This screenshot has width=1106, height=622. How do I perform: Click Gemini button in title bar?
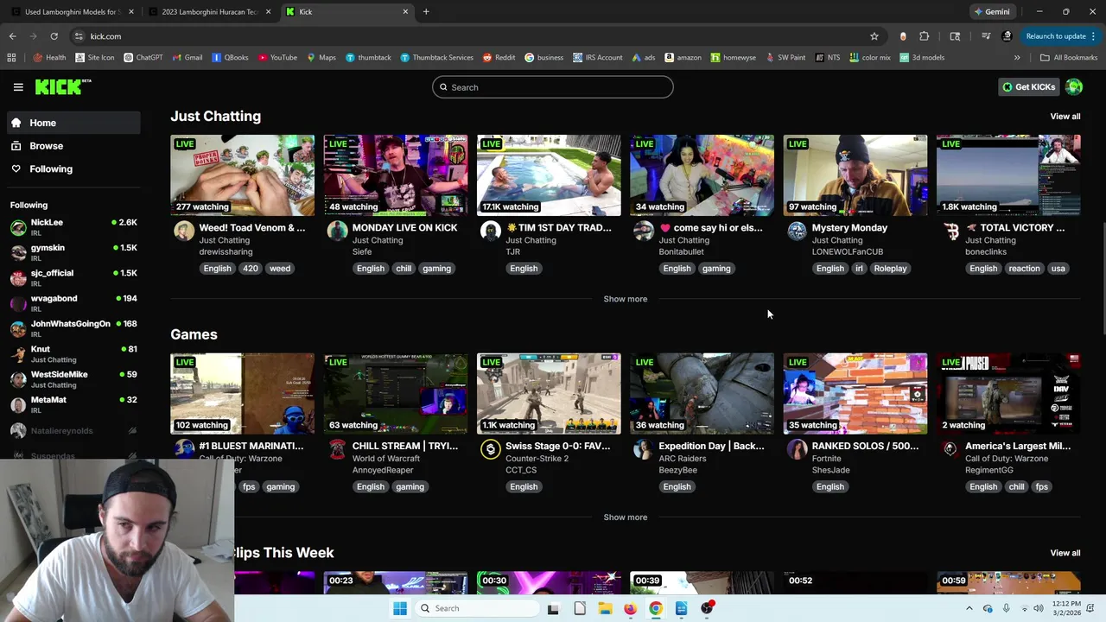(x=992, y=12)
